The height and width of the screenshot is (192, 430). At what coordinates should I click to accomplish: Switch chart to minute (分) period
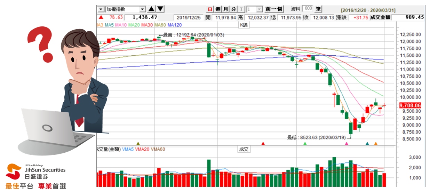coord(233,9)
